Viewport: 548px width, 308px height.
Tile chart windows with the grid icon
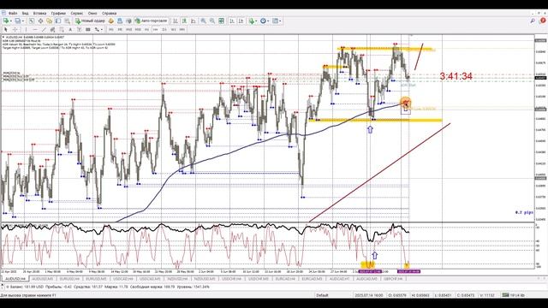coord(221,21)
